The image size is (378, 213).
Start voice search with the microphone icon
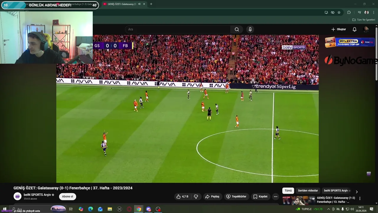[250, 29]
